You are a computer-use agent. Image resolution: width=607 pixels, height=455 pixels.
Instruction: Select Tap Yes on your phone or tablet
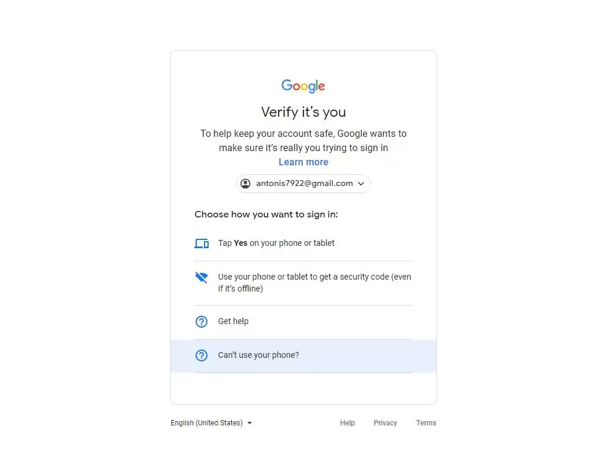click(x=303, y=243)
